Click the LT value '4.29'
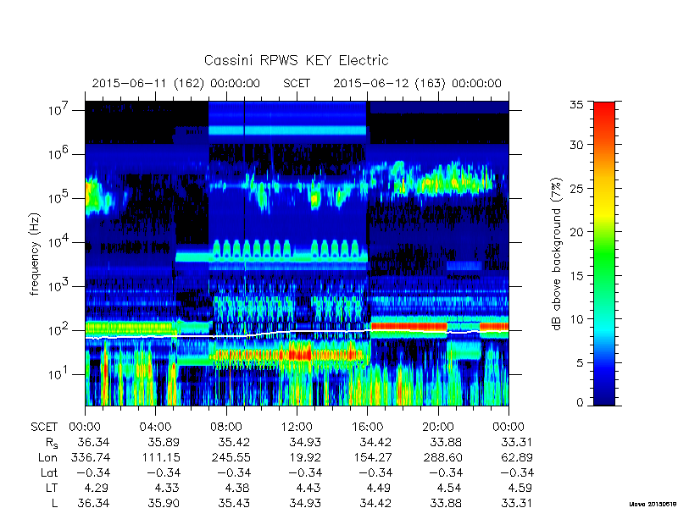The image size is (678, 508). click(96, 489)
